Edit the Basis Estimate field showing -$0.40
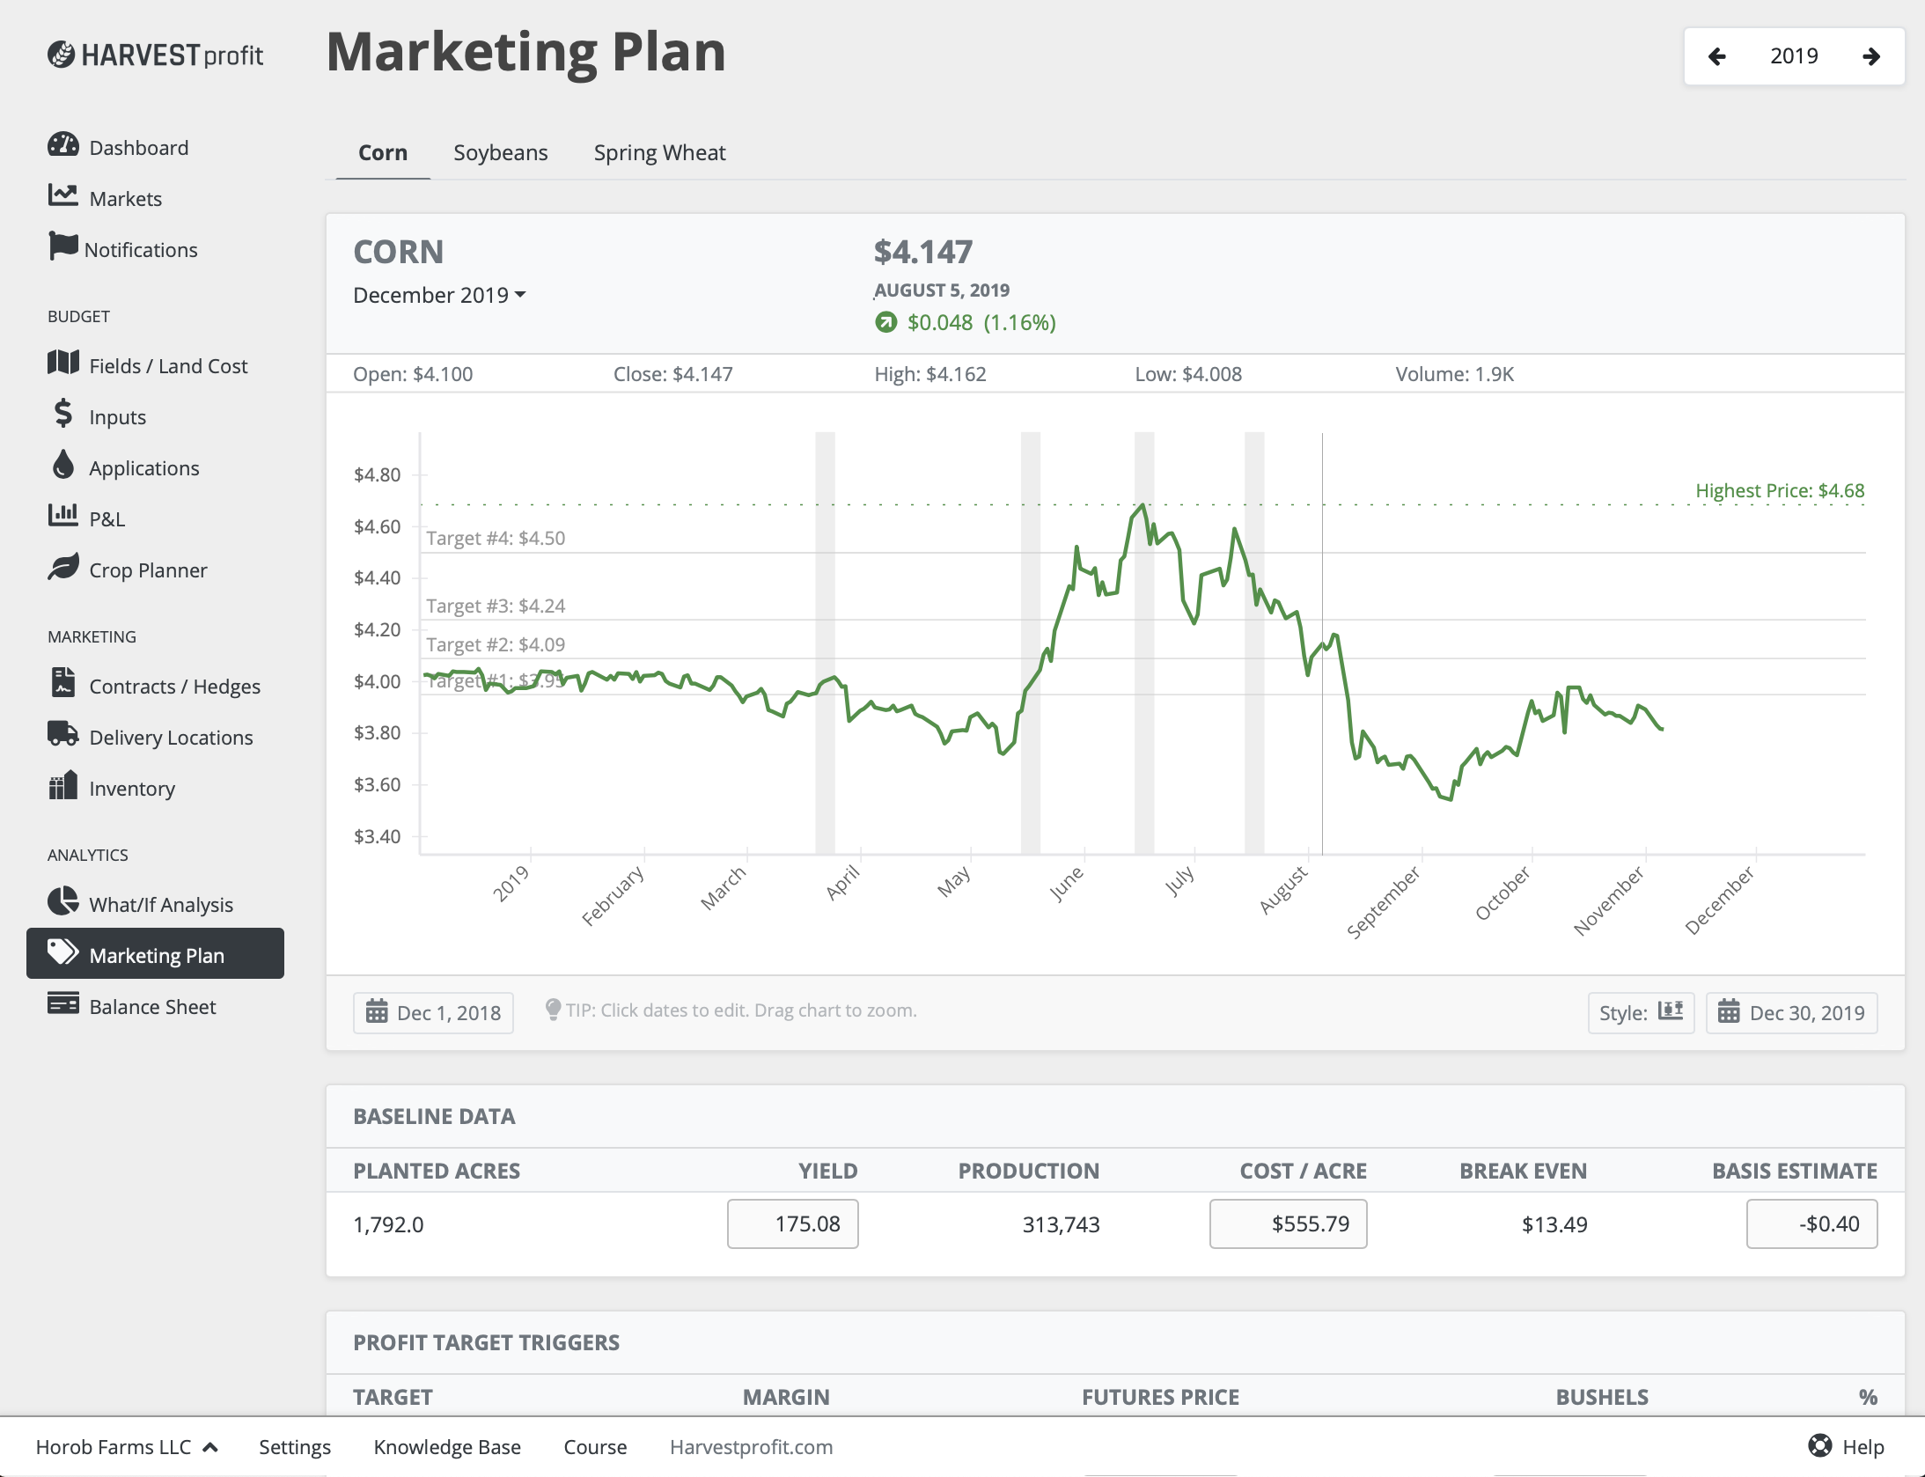 pos(1811,1223)
